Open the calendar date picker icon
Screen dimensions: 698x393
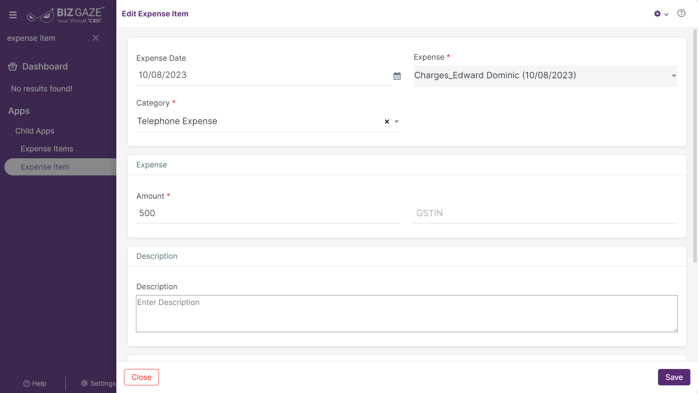coord(397,76)
